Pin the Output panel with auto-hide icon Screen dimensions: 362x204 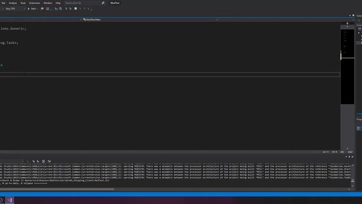click(x=350, y=157)
